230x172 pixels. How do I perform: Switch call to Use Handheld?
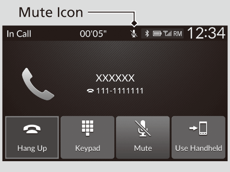pos(199,138)
